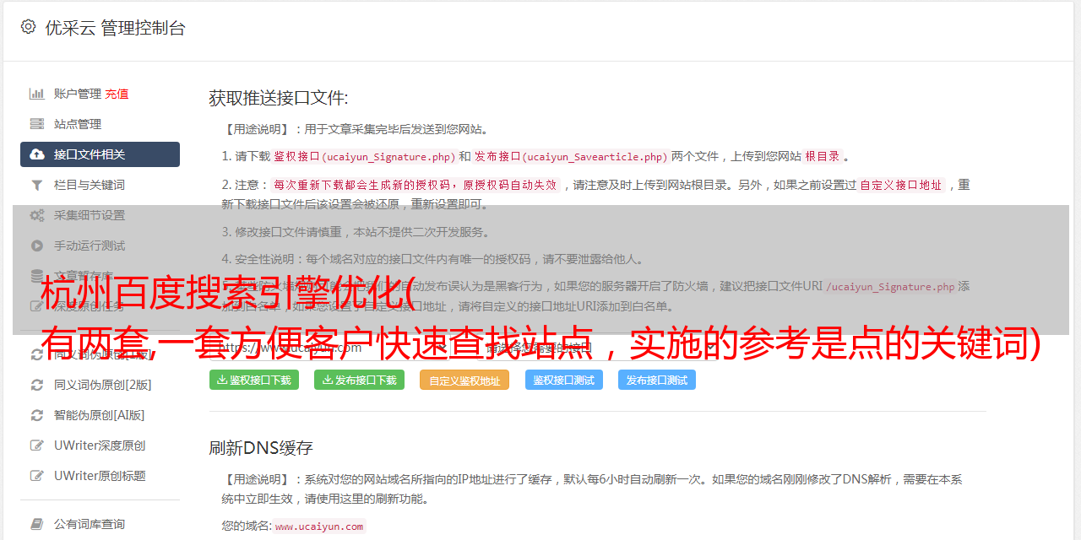Viewport: 1081px width, 540px height.
Task: Click the 刷新DNS缓存 heading
Action: (261, 448)
